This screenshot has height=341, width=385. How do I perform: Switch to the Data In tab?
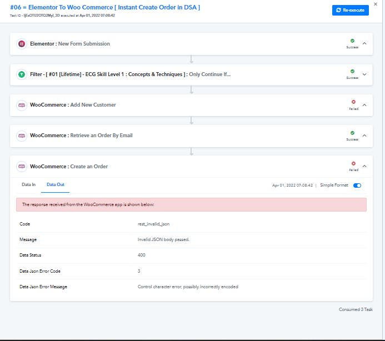coord(28,184)
